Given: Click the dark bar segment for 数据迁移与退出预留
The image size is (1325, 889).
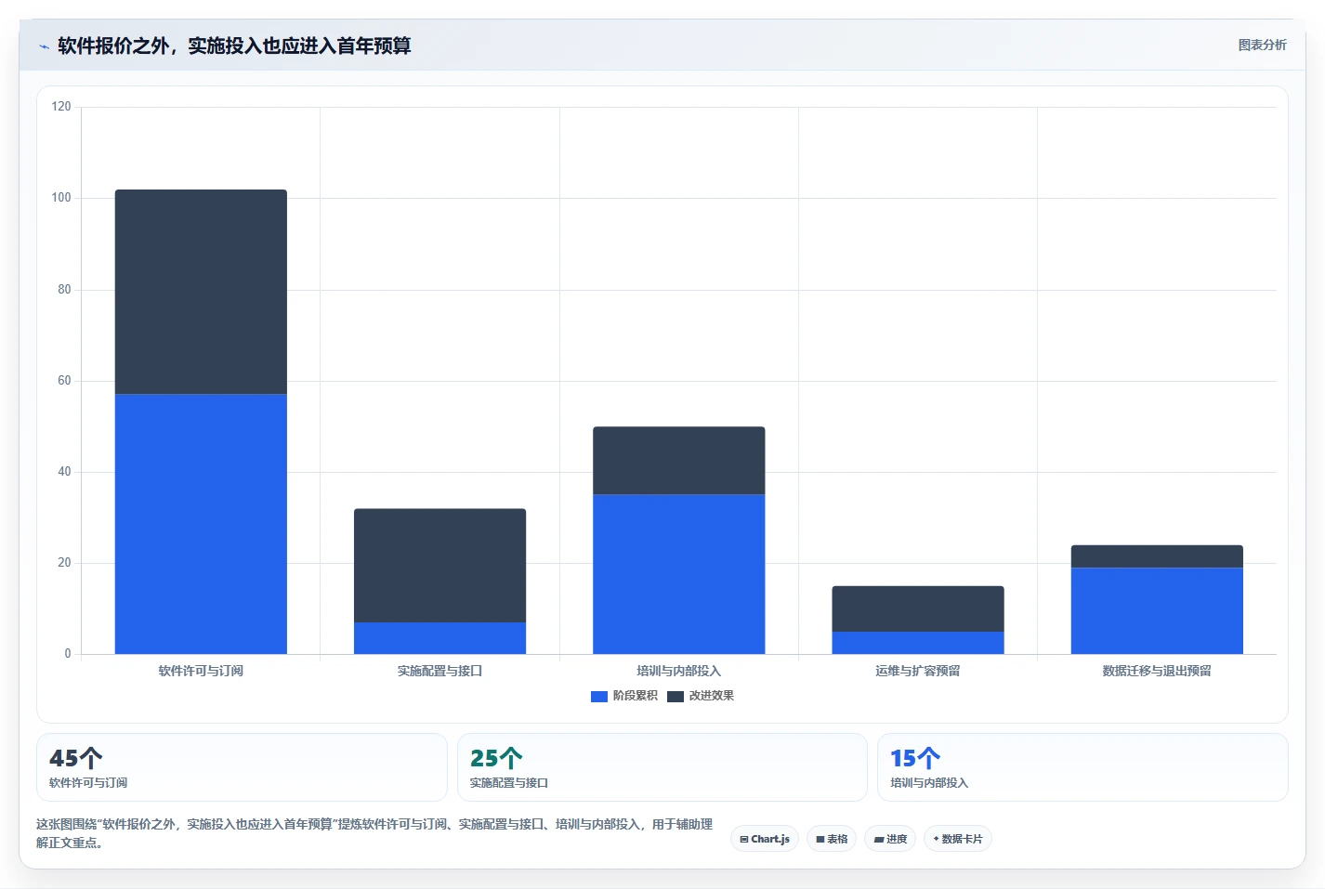Looking at the screenshot, I should click(1157, 556).
